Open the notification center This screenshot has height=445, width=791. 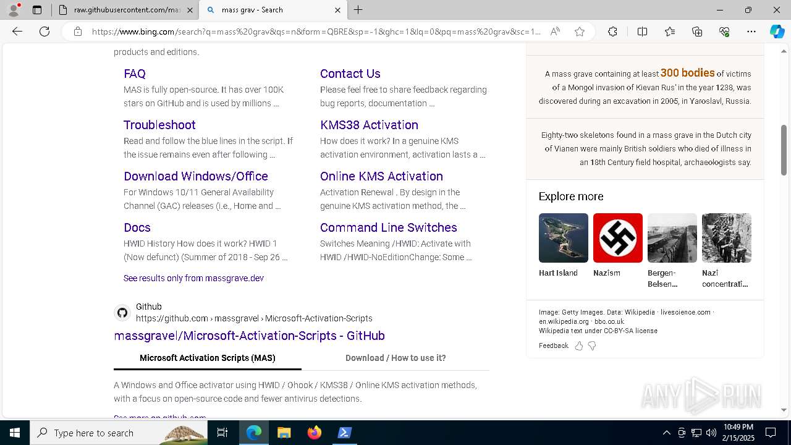pos(771,433)
